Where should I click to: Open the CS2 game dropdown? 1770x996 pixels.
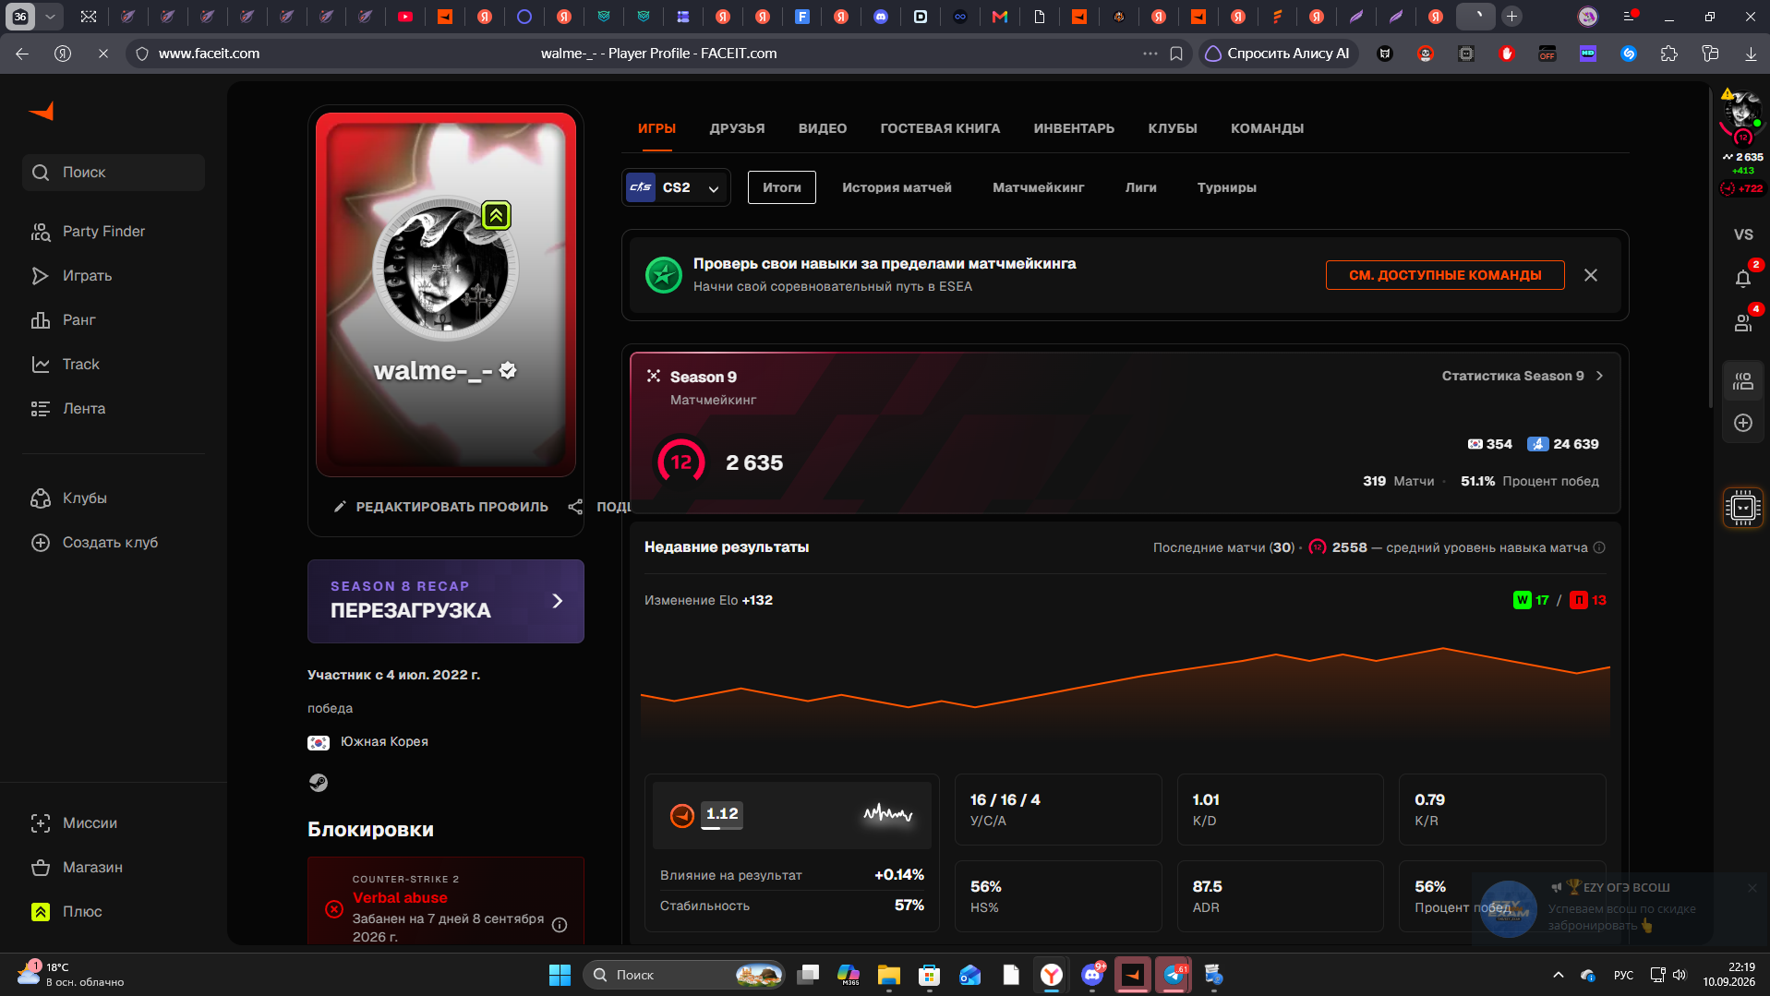pos(676,187)
